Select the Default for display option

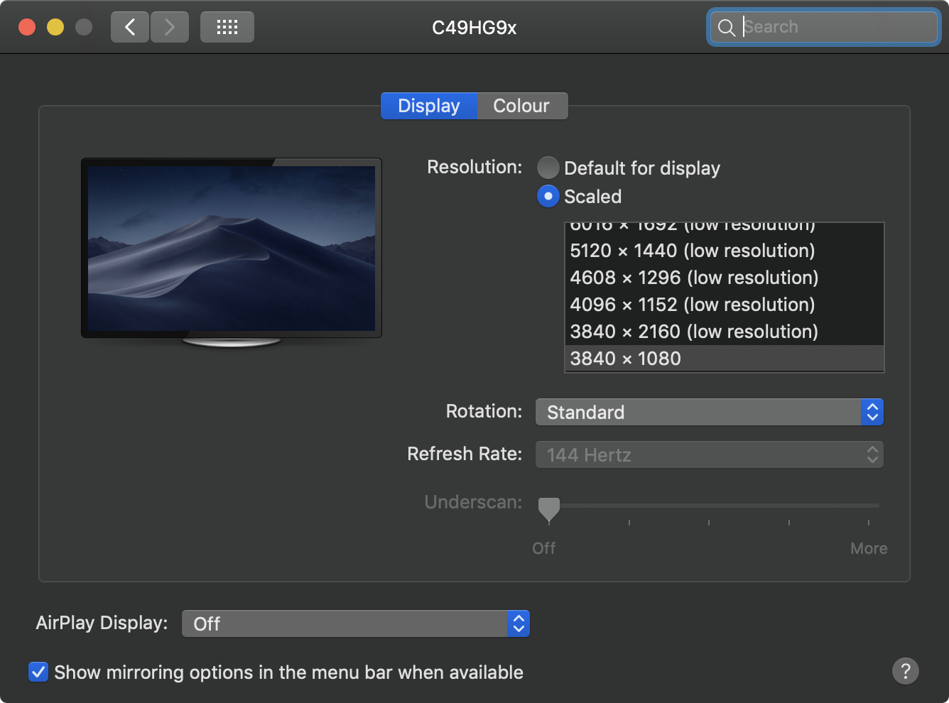coord(548,168)
